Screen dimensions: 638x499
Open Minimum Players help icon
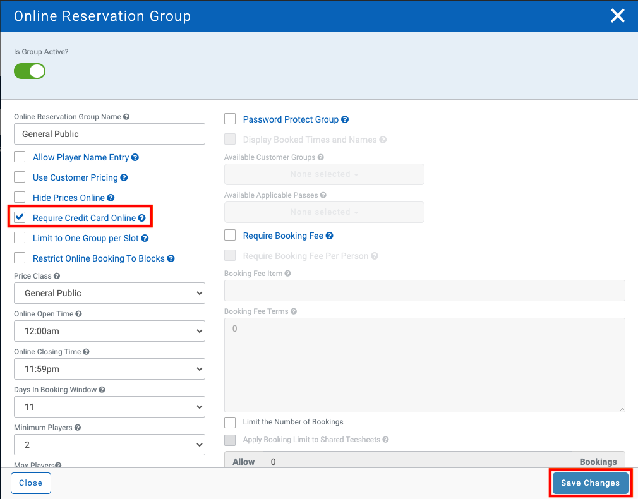[77, 428]
